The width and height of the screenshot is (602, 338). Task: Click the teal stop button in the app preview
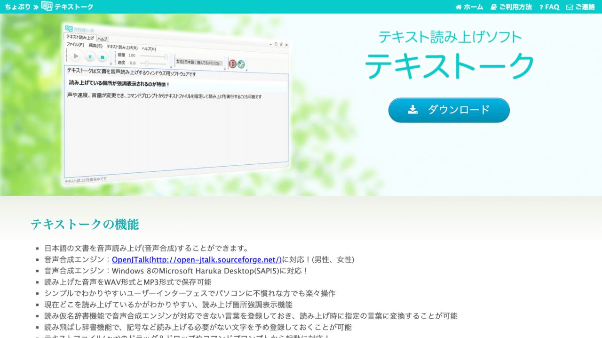click(x=103, y=57)
